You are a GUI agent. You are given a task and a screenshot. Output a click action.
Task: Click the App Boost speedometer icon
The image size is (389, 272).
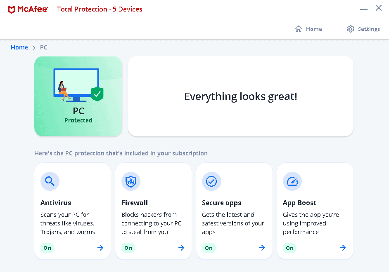(292, 181)
